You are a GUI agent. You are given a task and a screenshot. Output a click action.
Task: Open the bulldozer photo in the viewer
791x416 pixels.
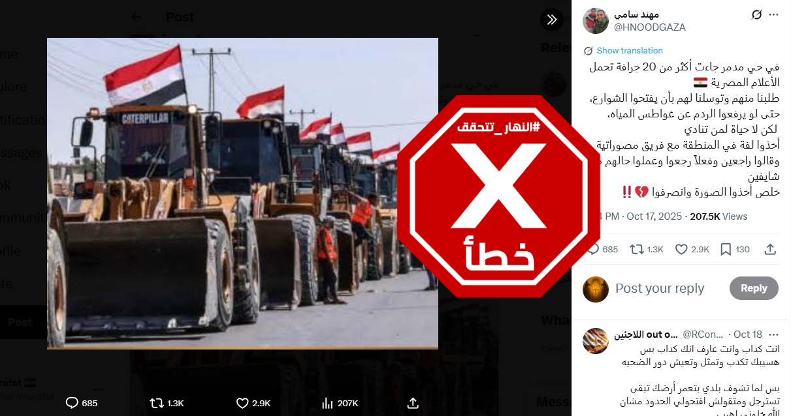pyautogui.click(x=242, y=193)
